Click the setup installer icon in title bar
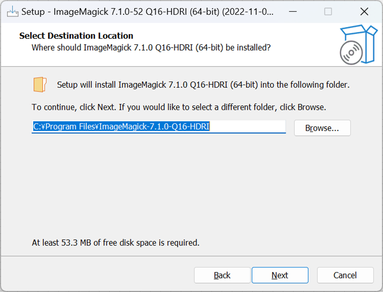 12,11
